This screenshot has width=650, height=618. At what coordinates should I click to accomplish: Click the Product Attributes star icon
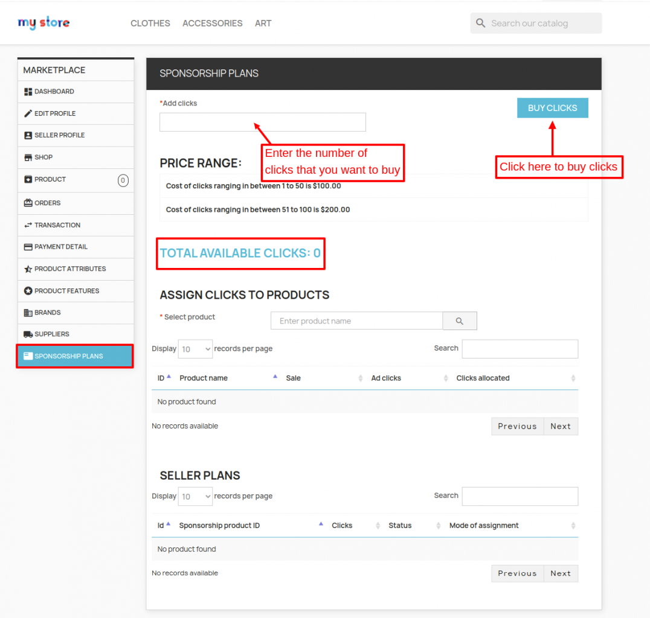(28, 269)
